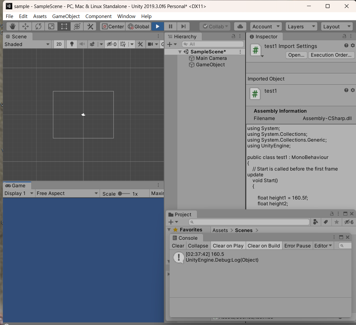Select the Move tool
The height and width of the screenshot is (325, 356).
coord(25,26)
